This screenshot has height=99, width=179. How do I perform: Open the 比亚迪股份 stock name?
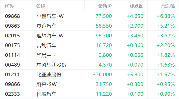pos(49,75)
